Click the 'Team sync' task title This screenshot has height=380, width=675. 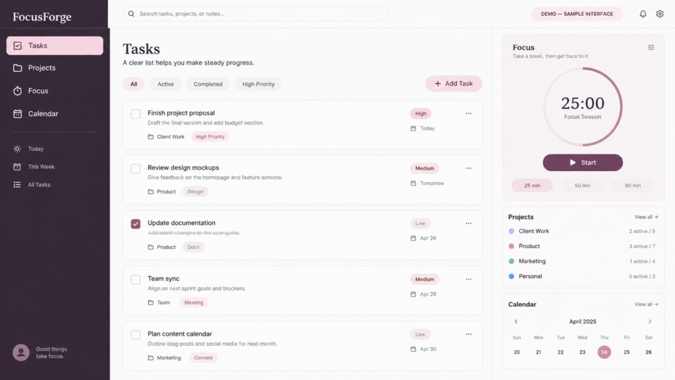[163, 278]
